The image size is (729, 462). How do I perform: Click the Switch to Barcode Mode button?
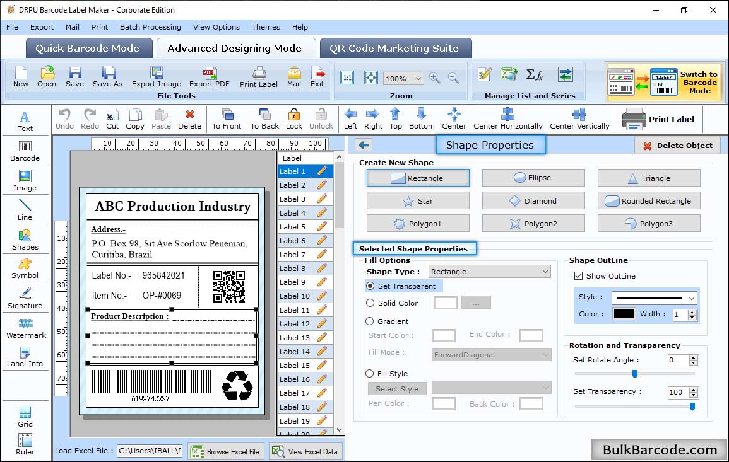click(x=664, y=82)
